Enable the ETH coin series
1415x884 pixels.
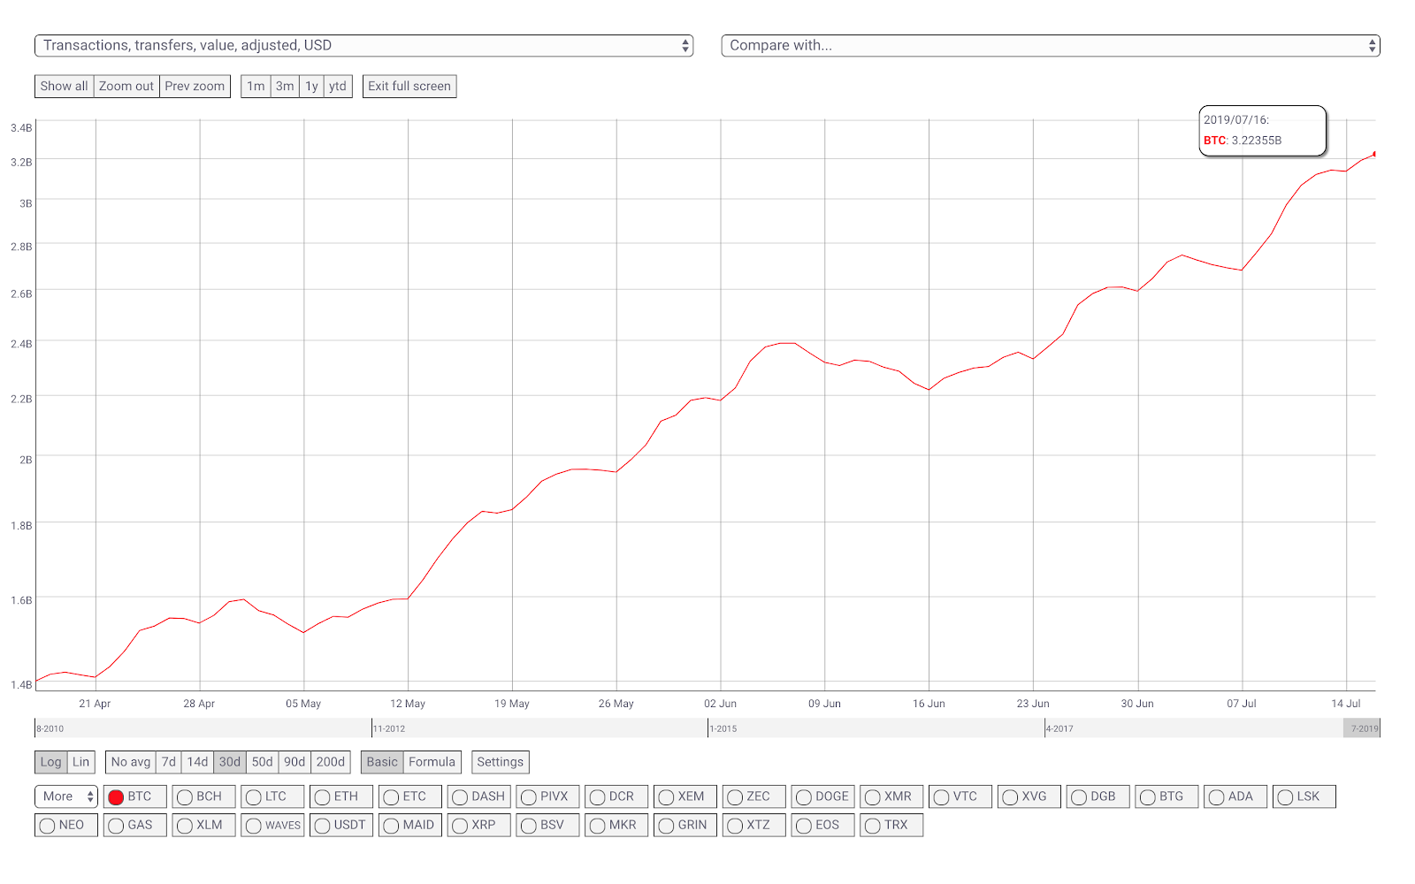coord(340,796)
